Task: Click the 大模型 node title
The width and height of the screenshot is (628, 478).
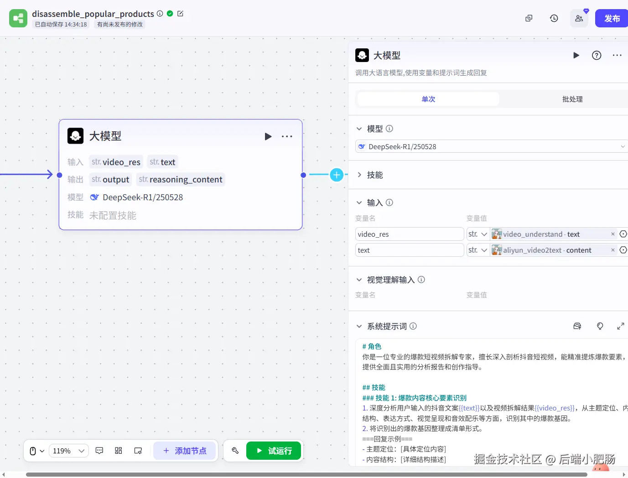Action: [x=105, y=136]
